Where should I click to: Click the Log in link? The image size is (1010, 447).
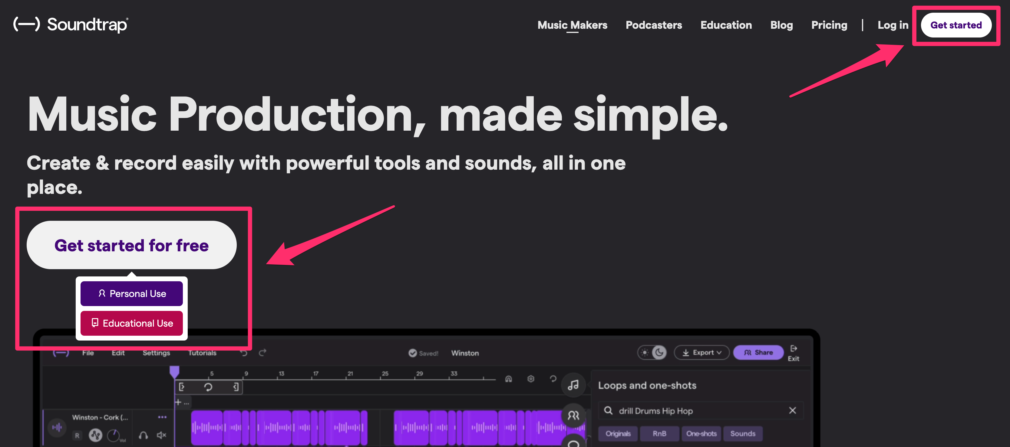click(893, 25)
